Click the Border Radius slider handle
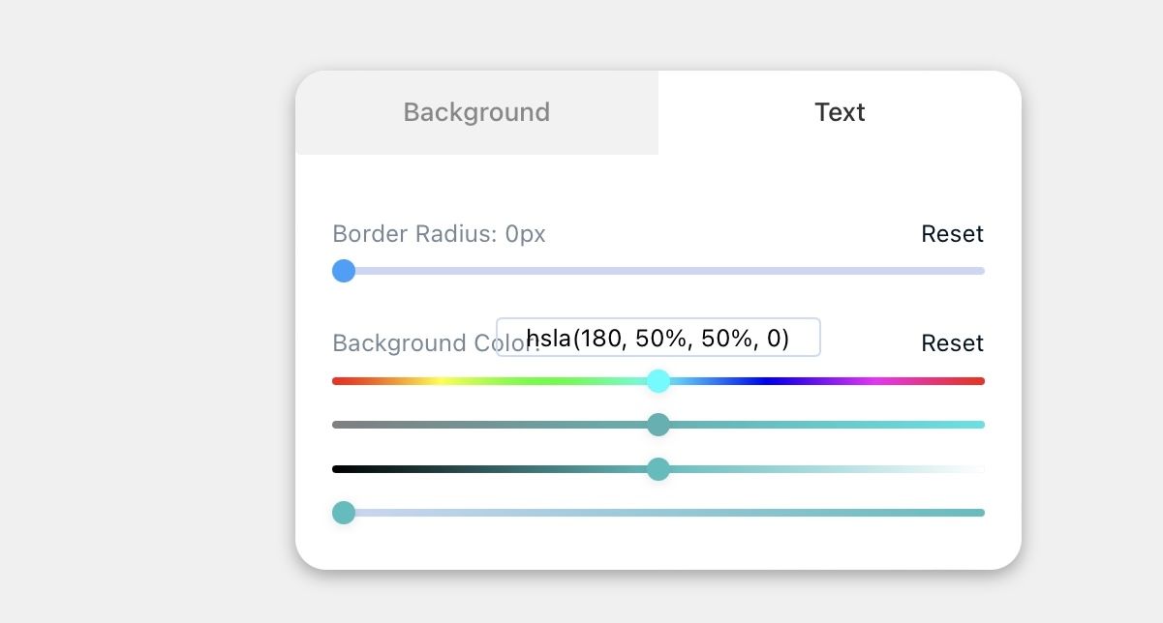1163x623 pixels. [344, 271]
